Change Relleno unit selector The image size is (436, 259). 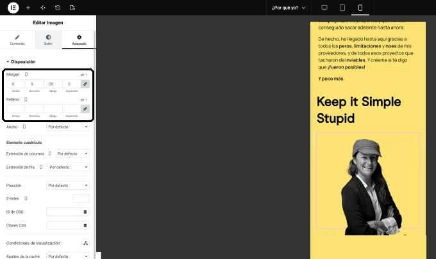click(84, 100)
